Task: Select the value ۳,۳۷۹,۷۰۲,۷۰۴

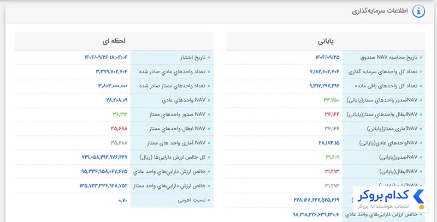Action: pos(112,72)
